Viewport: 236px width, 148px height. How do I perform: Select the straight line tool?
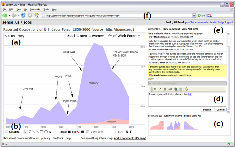[33, 132]
